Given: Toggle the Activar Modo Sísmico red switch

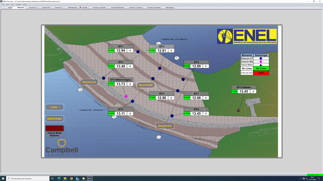Looking at the screenshot, I should (x=55, y=128).
